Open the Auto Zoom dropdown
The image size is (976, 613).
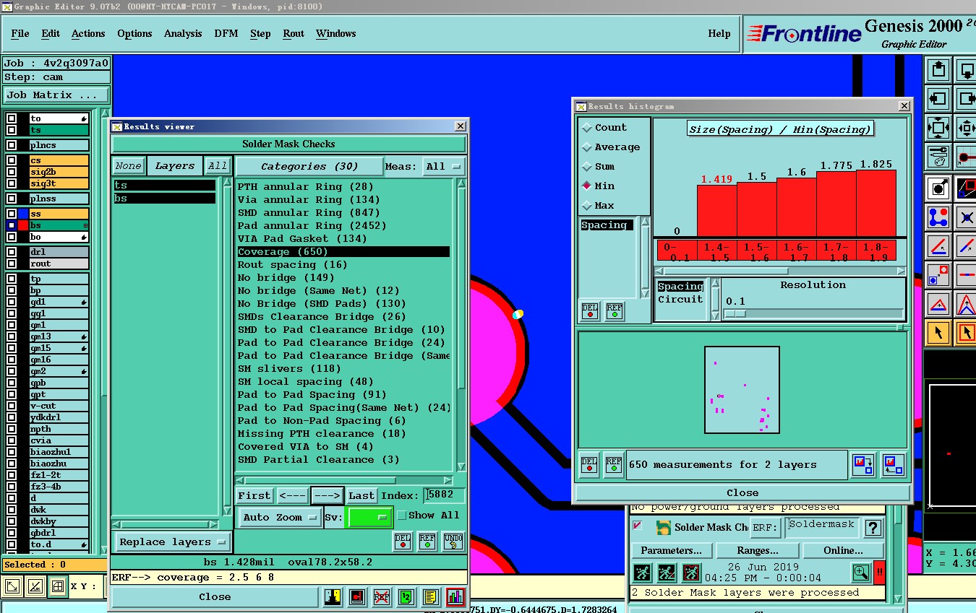tap(281, 517)
